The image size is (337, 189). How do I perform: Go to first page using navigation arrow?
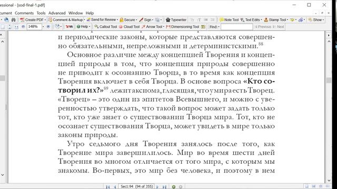click(x=108, y=187)
